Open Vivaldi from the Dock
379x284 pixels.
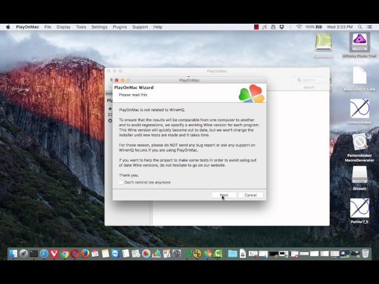tap(54, 254)
